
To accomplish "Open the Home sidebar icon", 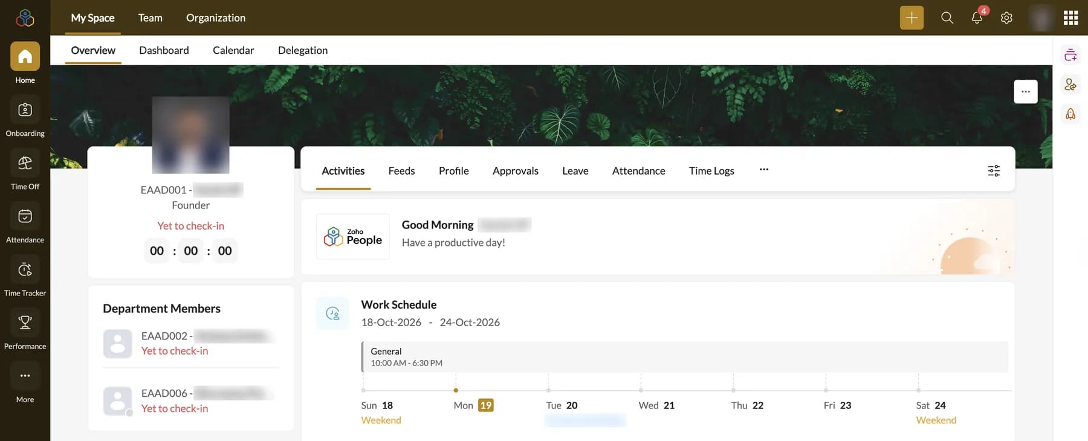I will tap(25, 56).
